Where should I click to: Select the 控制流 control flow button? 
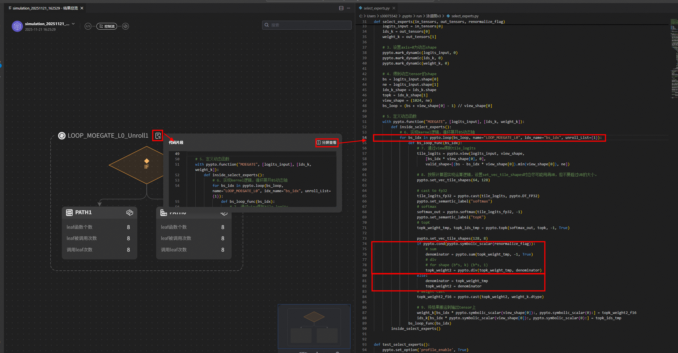(107, 26)
